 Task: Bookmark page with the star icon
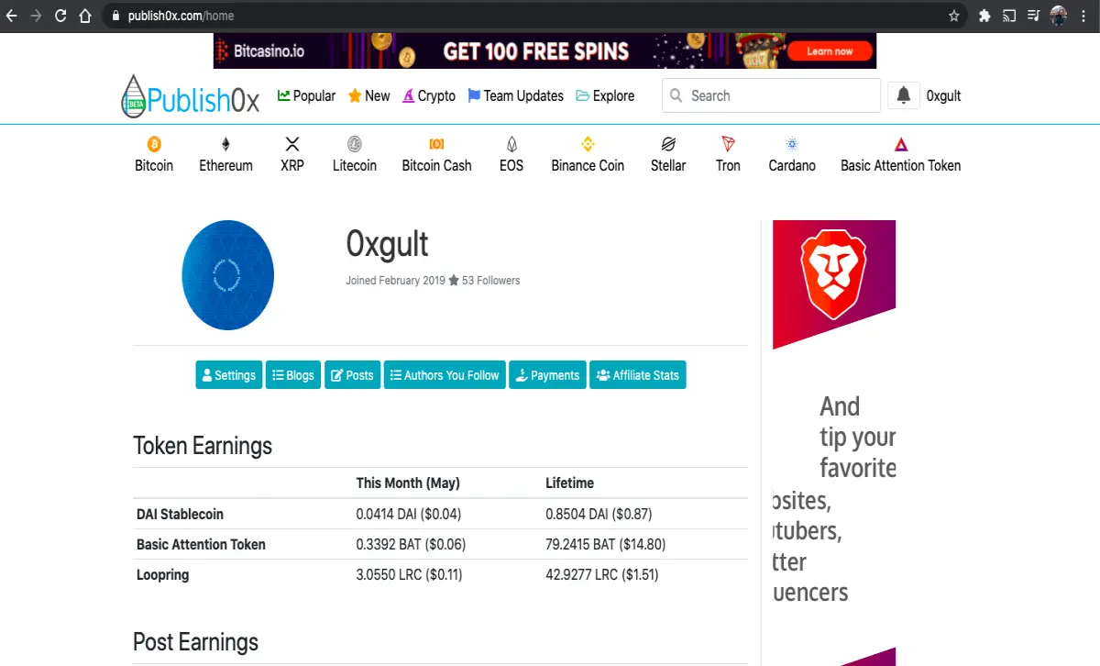[x=954, y=16]
